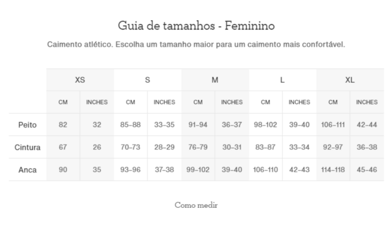
Task: Click the 85–88 Peito cell under S
Action: [130, 124]
